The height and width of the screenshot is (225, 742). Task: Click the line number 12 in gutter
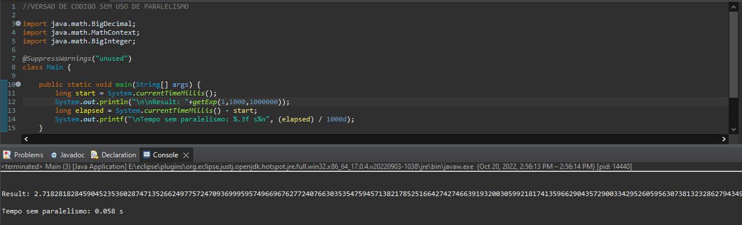(12, 101)
